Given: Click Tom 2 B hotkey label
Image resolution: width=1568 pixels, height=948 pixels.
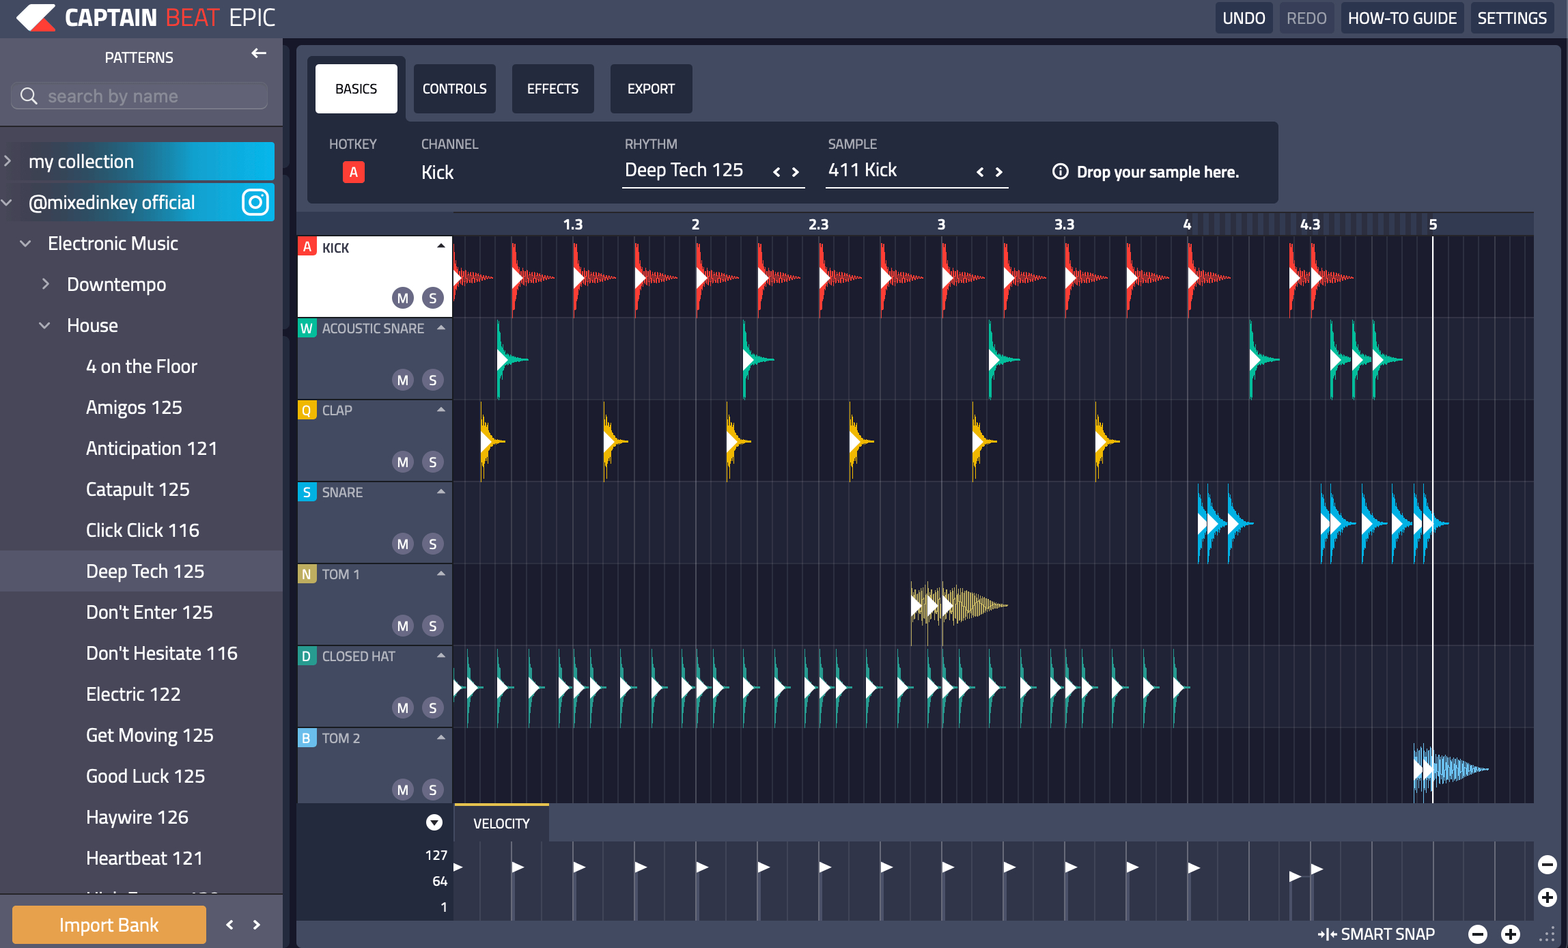Looking at the screenshot, I should (307, 738).
